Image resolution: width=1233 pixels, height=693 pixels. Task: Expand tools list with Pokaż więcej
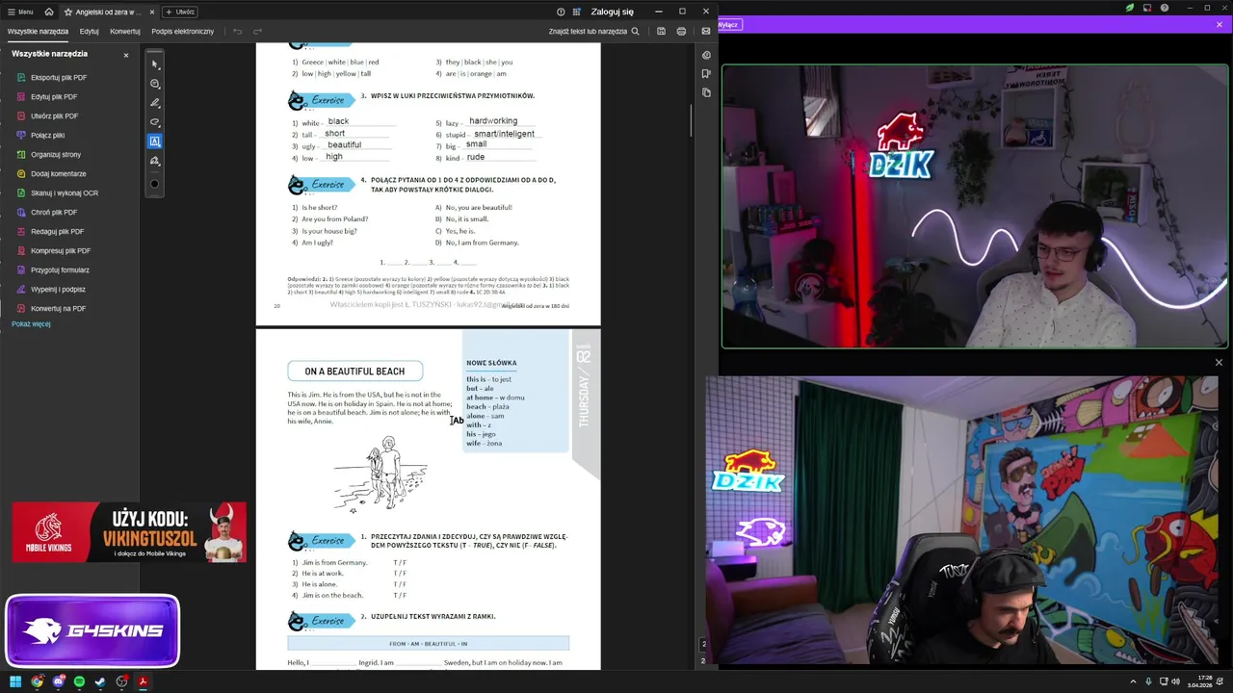31,323
